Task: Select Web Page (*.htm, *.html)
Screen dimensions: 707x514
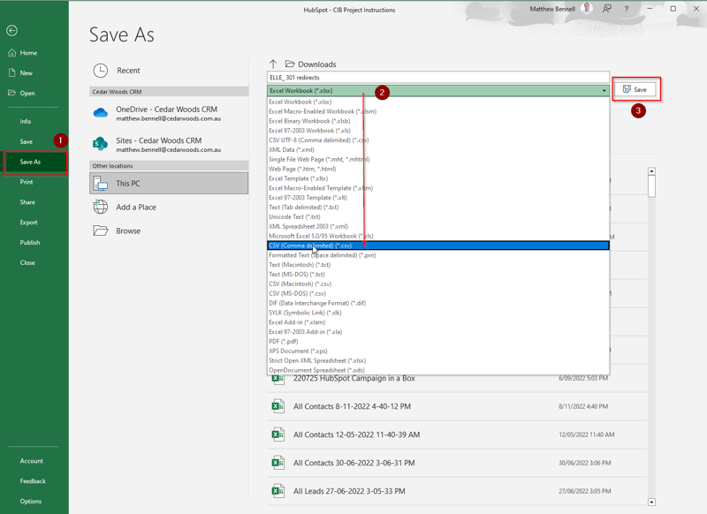Action: click(x=437, y=169)
